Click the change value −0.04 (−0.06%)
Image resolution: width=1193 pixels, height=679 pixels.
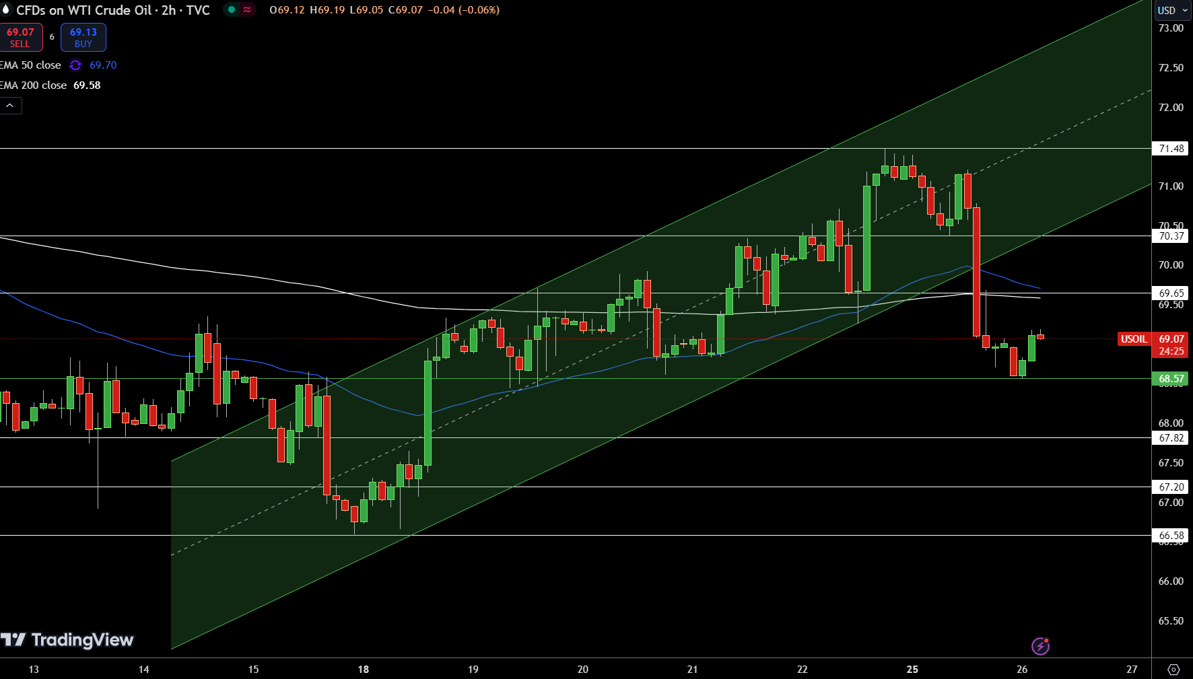(464, 10)
